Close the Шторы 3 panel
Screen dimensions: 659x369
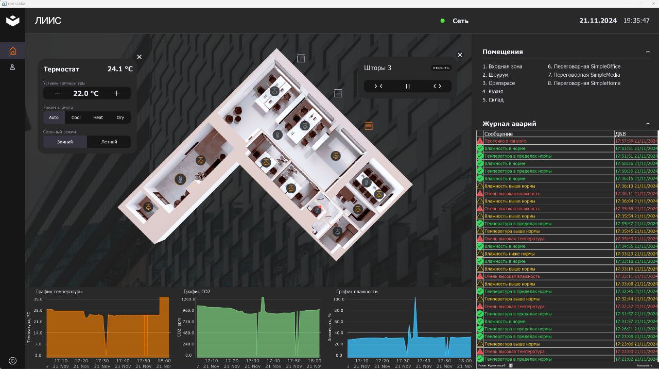460,55
